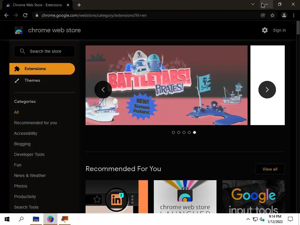The height and width of the screenshot is (225, 300).
Task: Share this page icon in address bar
Action: (263, 15)
